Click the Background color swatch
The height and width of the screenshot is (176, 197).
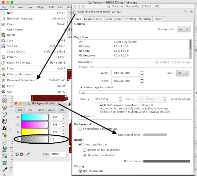pyautogui.click(x=155, y=135)
